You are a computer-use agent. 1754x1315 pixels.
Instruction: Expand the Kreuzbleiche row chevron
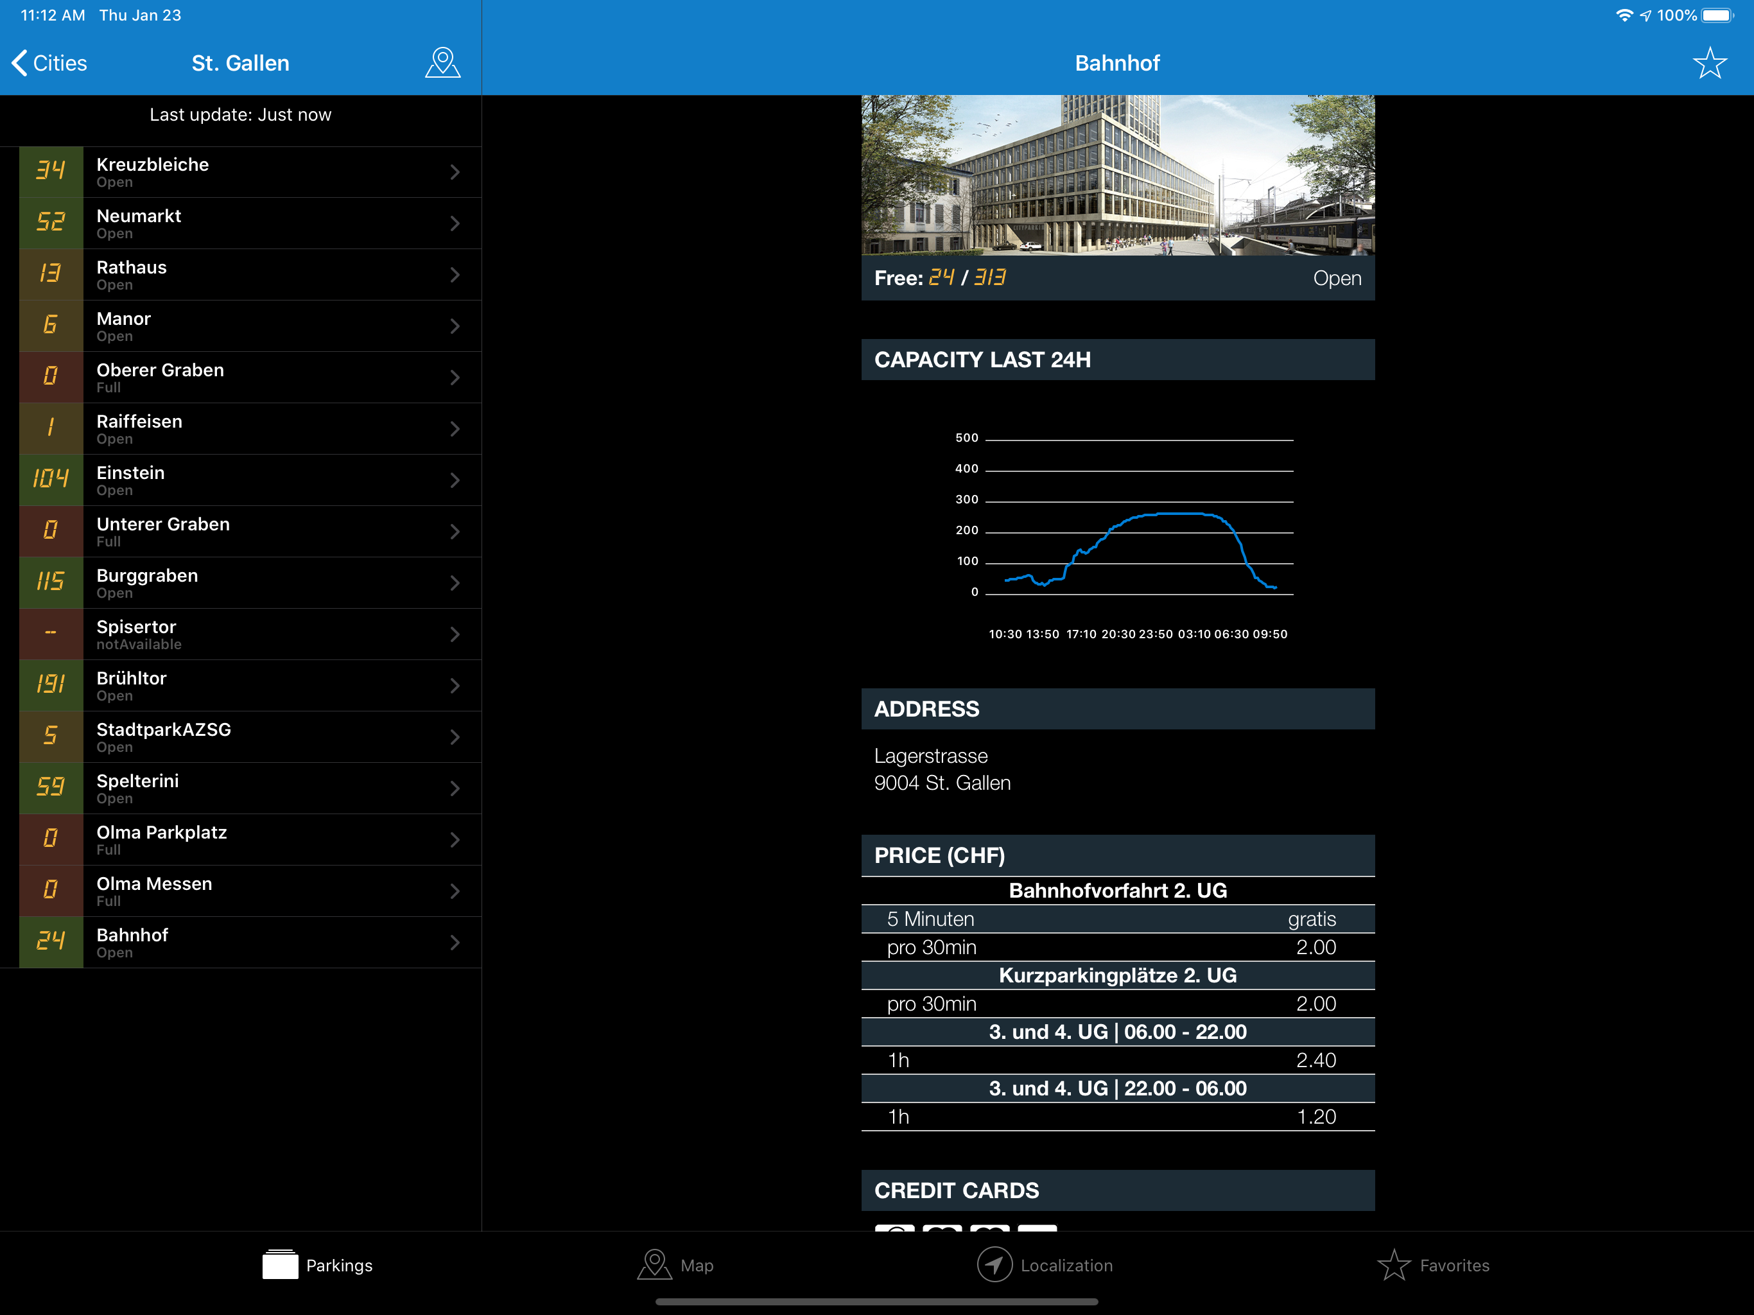click(455, 172)
